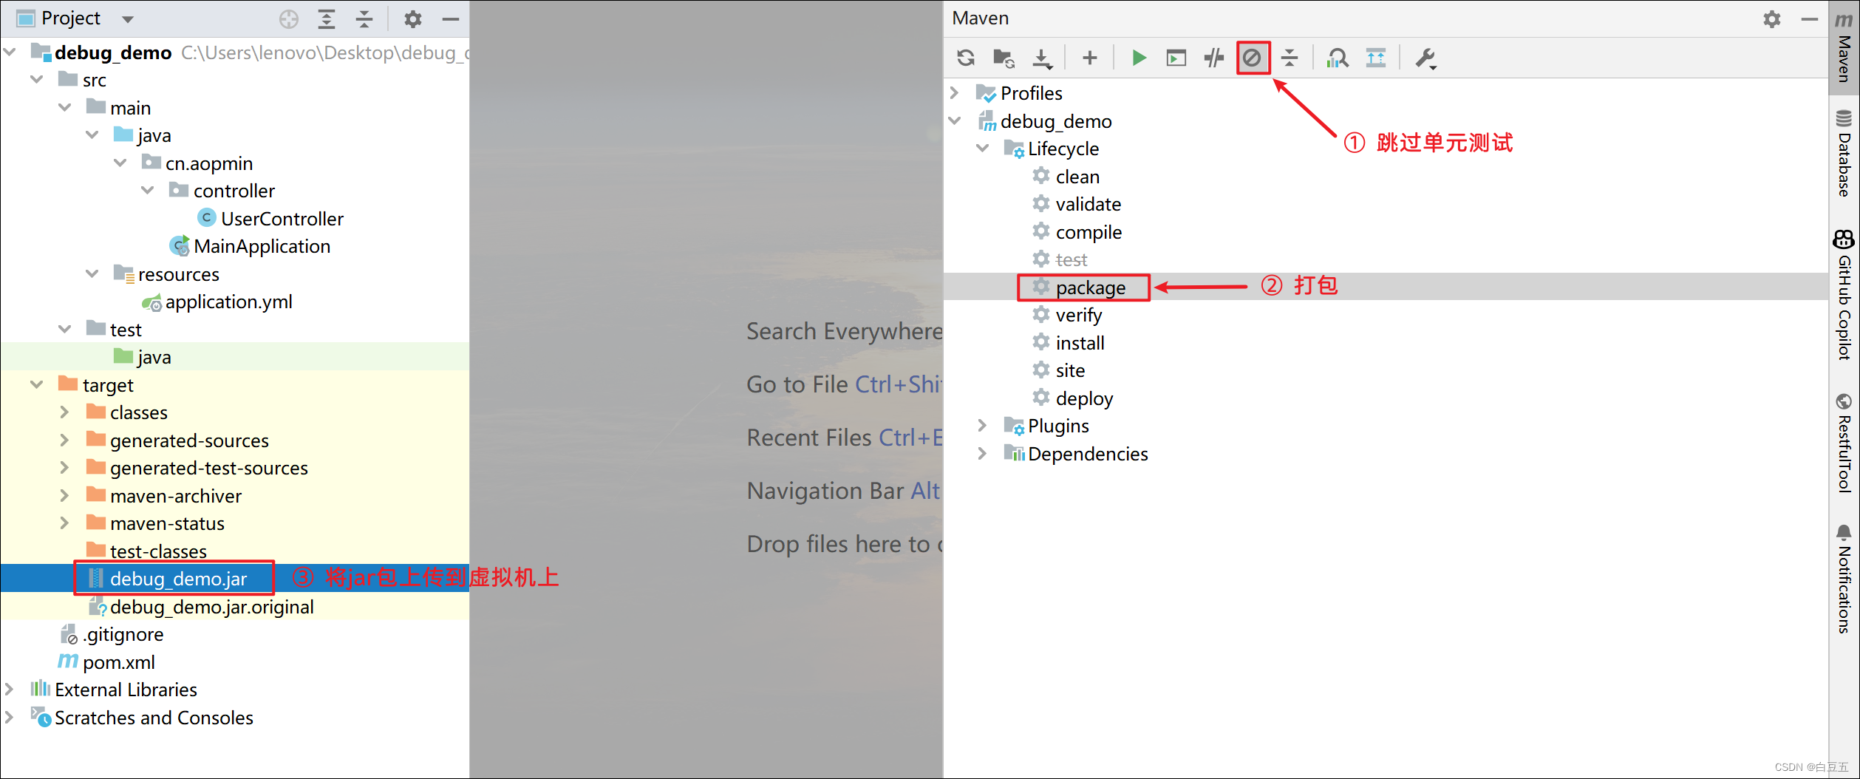Select deploy lifecycle goal
The width and height of the screenshot is (1860, 779).
pos(1084,398)
